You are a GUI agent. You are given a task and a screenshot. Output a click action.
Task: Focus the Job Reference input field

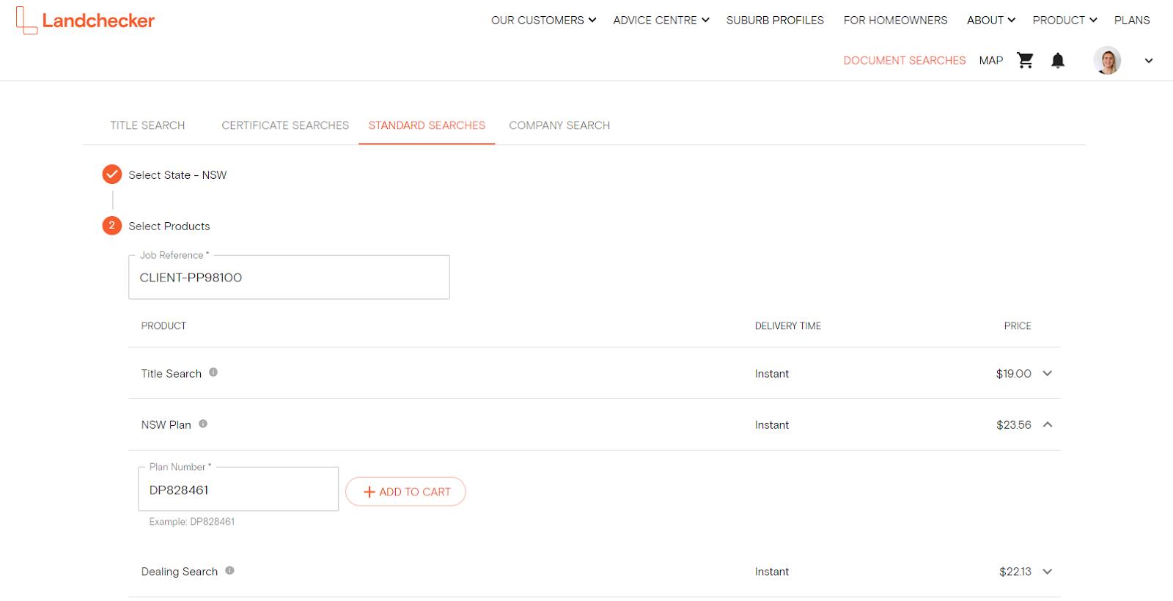pyautogui.click(x=289, y=277)
